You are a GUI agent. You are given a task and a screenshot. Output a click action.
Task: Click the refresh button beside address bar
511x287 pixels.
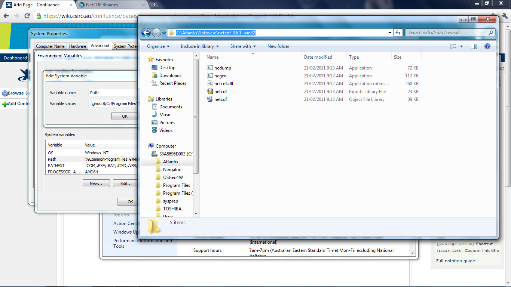pyautogui.click(x=398, y=33)
